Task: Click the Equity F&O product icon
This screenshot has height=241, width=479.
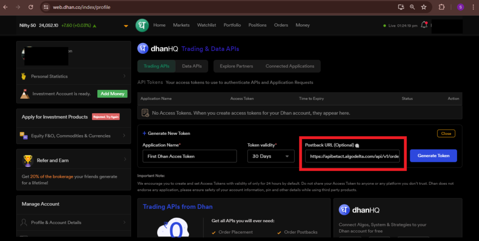Action: coord(23,136)
